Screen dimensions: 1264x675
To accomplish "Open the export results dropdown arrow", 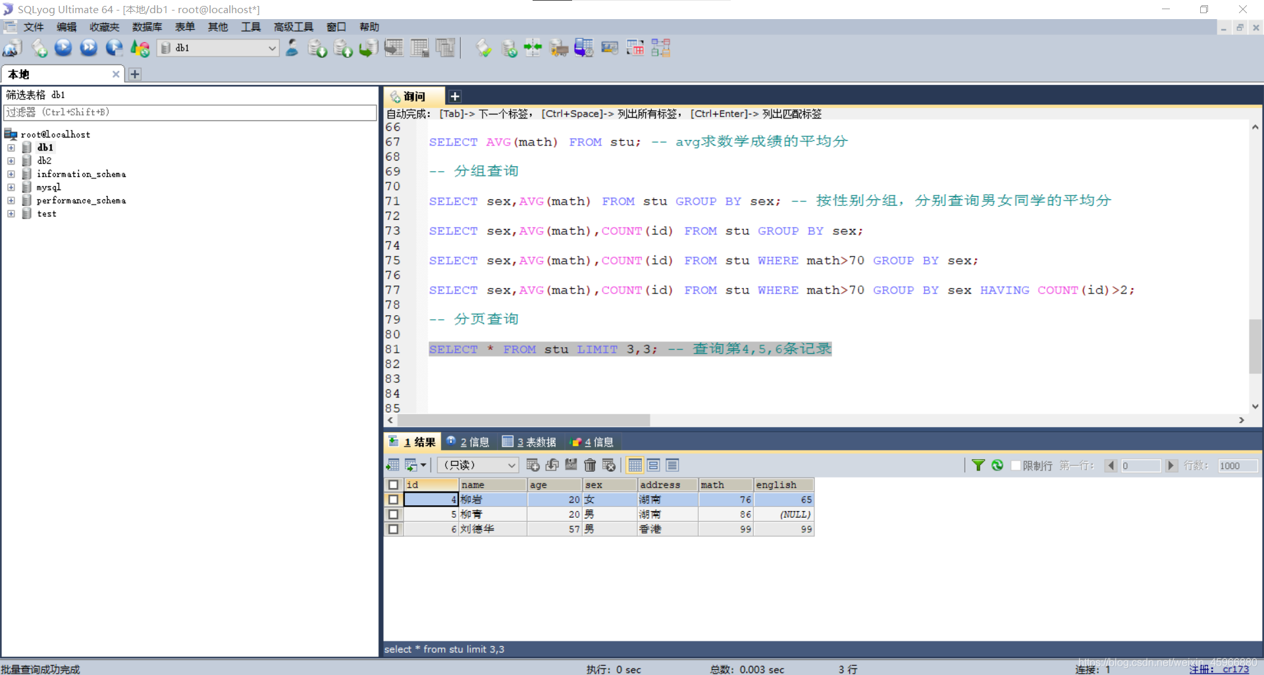I will [423, 465].
